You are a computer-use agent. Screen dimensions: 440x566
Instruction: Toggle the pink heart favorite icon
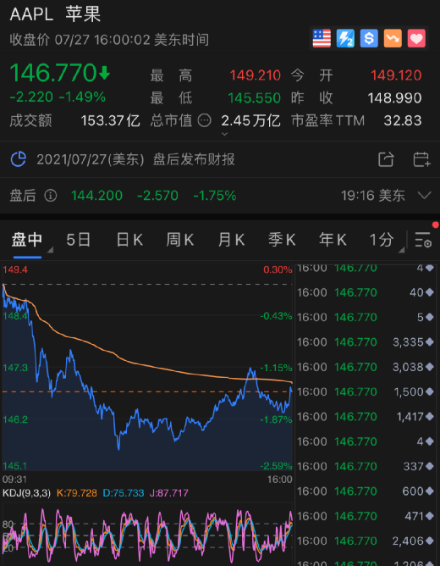click(x=416, y=38)
